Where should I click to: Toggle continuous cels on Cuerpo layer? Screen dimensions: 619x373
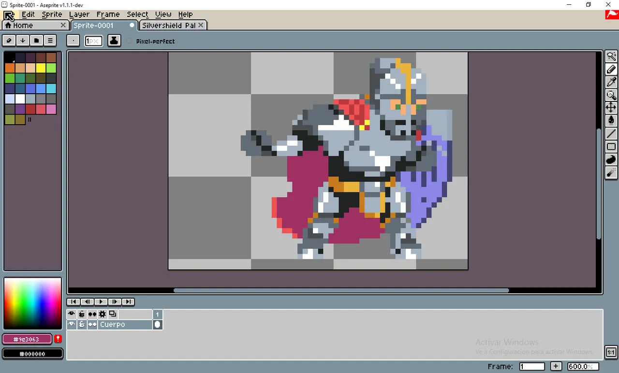92,325
